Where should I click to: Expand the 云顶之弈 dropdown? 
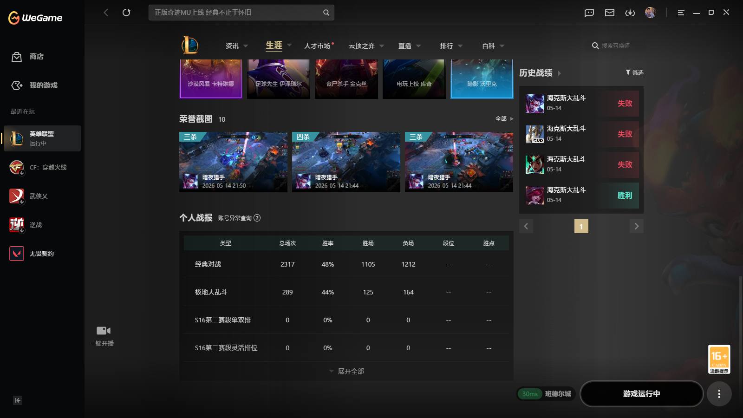pyautogui.click(x=382, y=46)
